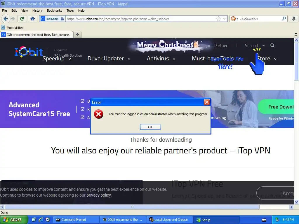Click the horizontal scrollbar thumb
Screen dimensions: 299x224
tap(132, 207)
